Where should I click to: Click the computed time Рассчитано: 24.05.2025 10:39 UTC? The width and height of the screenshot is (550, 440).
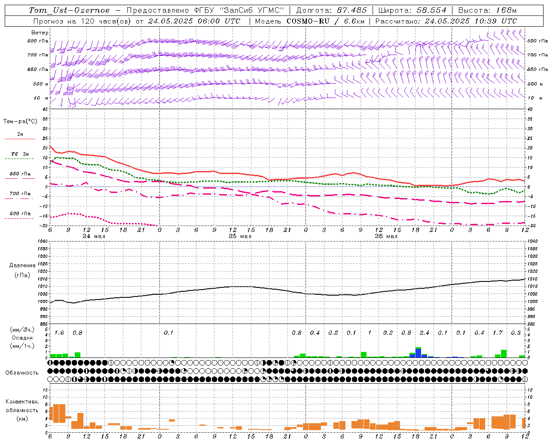click(446, 21)
